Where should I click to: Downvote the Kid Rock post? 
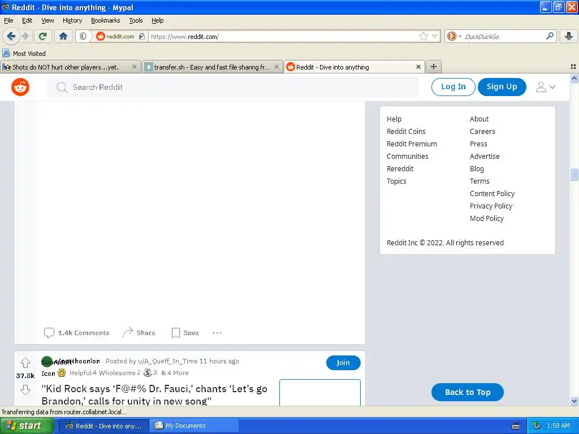click(25, 390)
